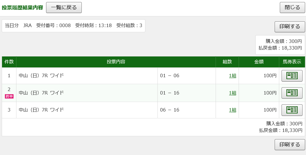Image resolution: width=306 pixels, height=155 pixels.
Task: Click 一覧に戻る button
Action: coord(64,7)
